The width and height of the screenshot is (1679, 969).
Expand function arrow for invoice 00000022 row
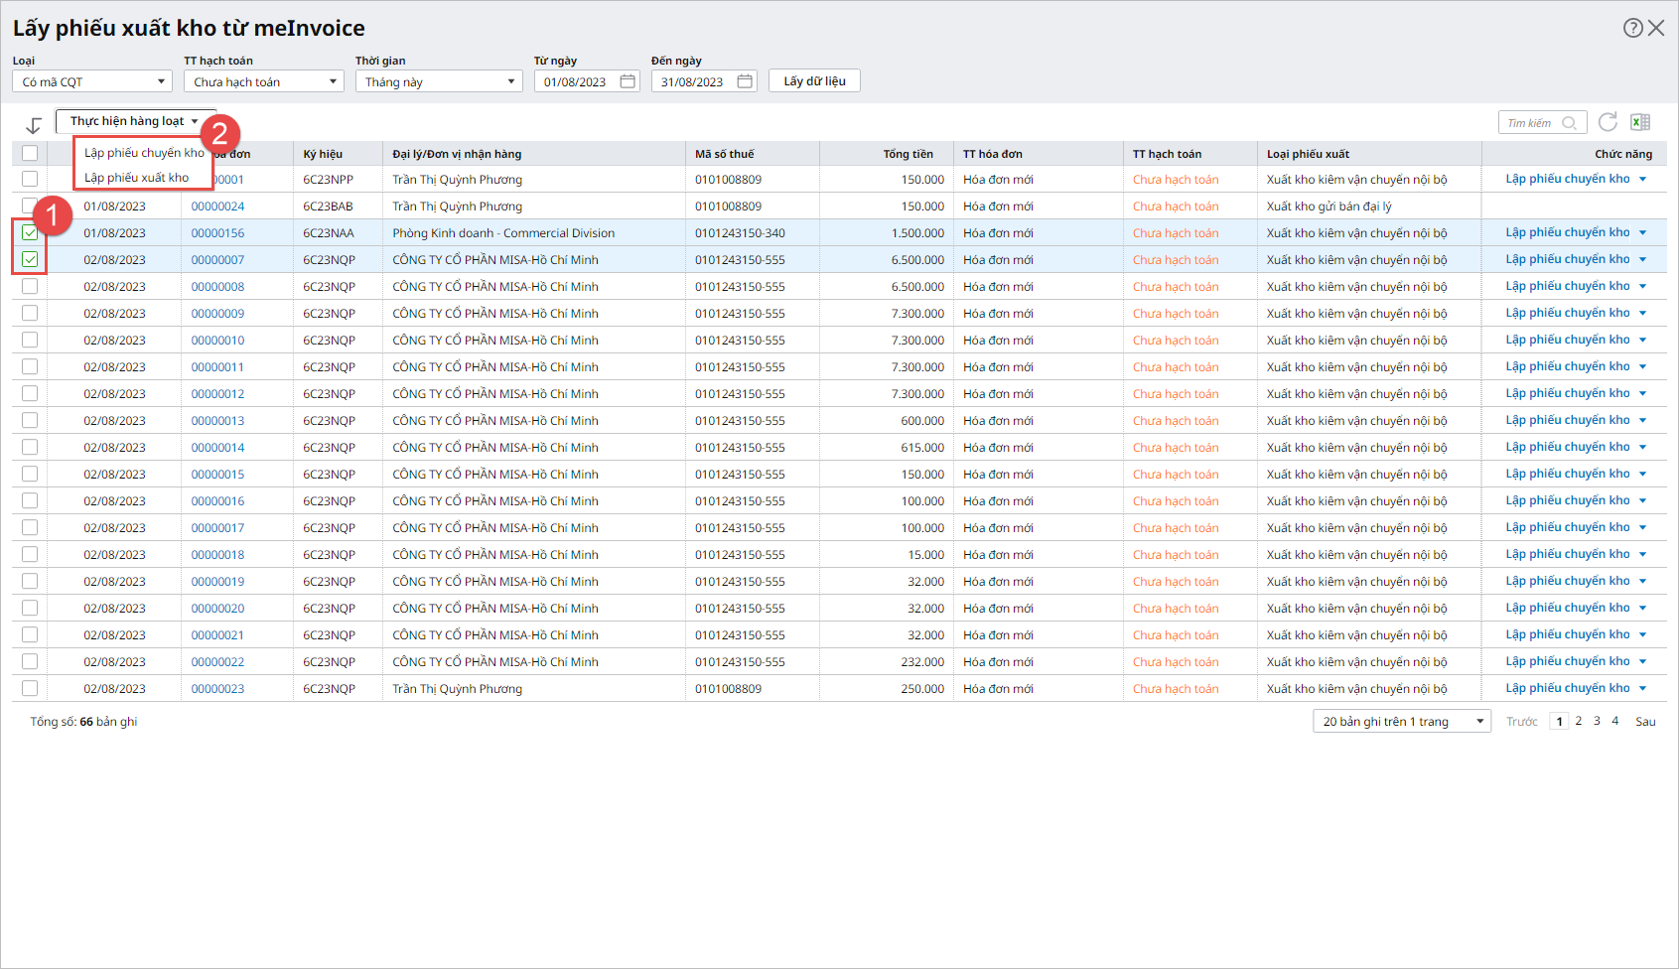tap(1643, 662)
